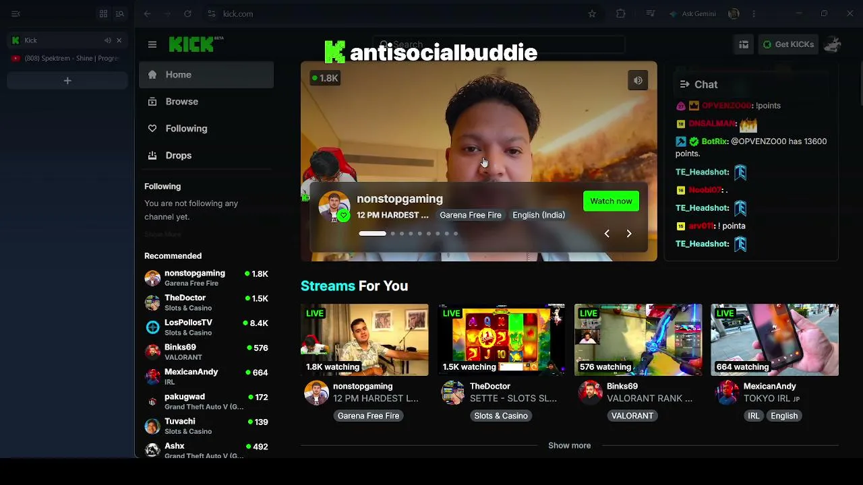Switch to the Spektrem - Shine YouTube tab
863x485 pixels.
(x=67, y=59)
